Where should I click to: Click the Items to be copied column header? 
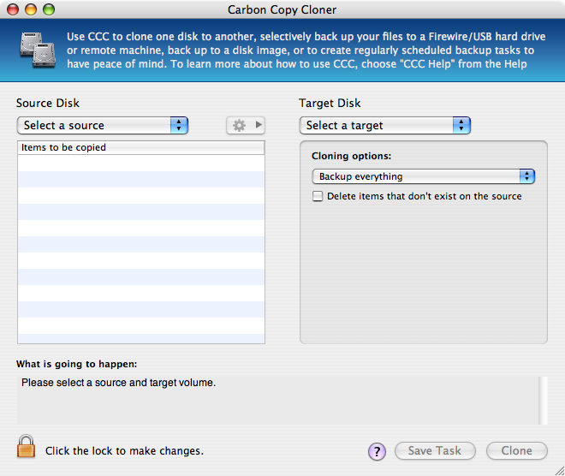[x=141, y=147]
